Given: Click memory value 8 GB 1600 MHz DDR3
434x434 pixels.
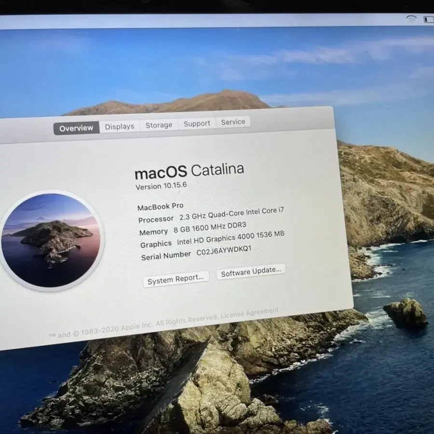Looking at the screenshot, I should coord(210,228).
